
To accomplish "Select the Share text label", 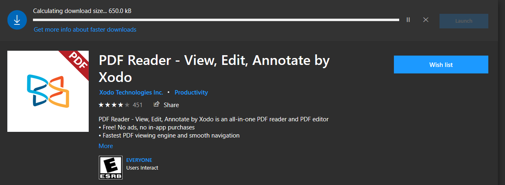I will pyautogui.click(x=171, y=105).
